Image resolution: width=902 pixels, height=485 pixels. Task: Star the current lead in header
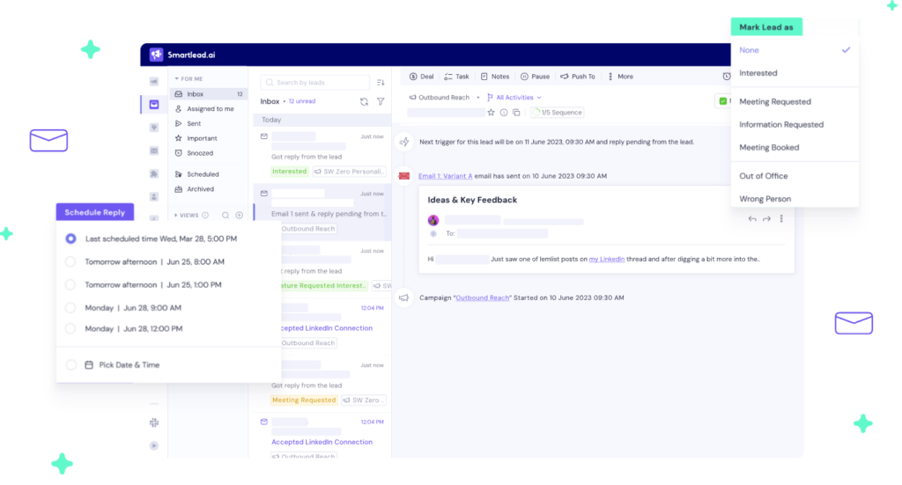492,113
